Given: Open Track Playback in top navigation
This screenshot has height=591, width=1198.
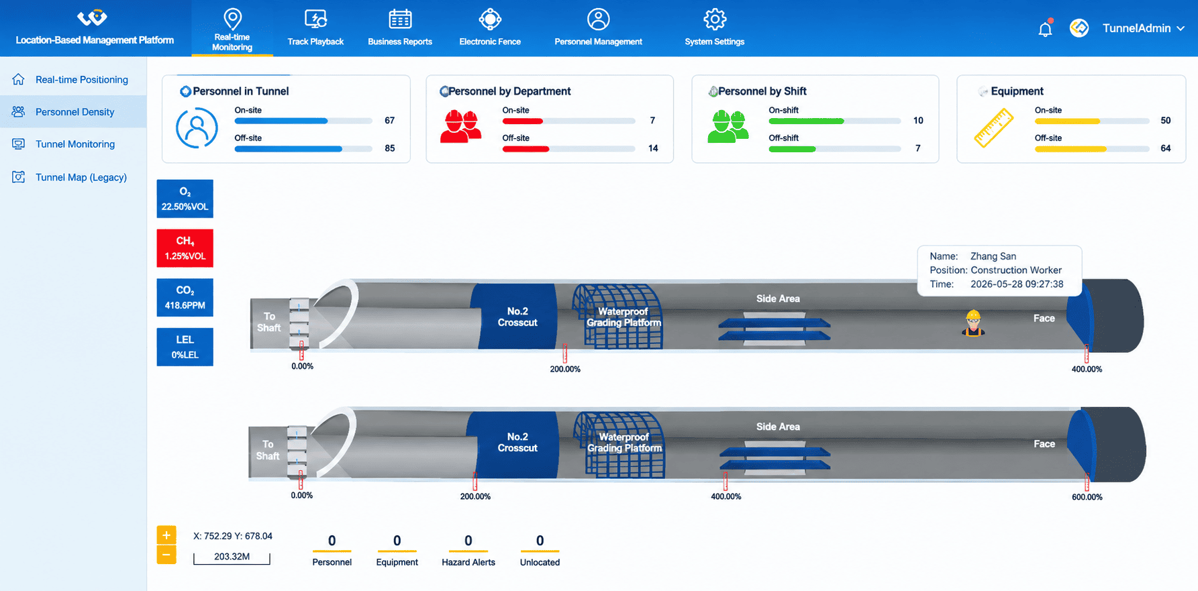Looking at the screenshot, I should click(315, 28).
